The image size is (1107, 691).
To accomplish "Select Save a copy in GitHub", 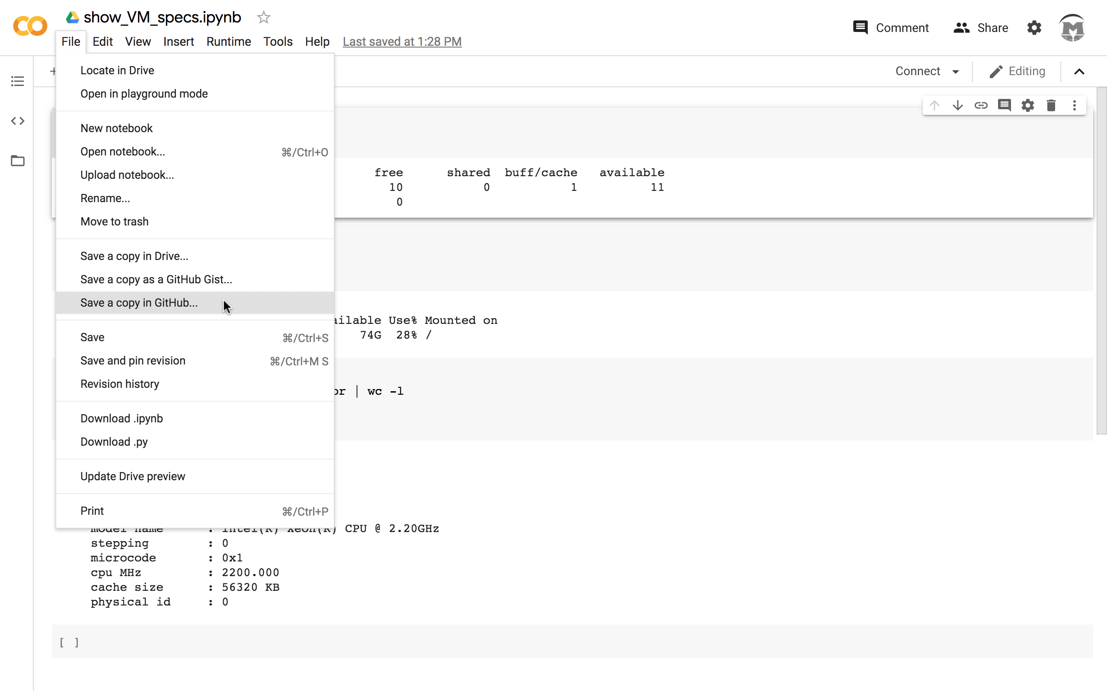I will click(139, 303).
